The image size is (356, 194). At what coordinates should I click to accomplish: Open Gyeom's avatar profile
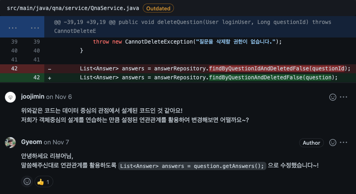pos(10,143)
